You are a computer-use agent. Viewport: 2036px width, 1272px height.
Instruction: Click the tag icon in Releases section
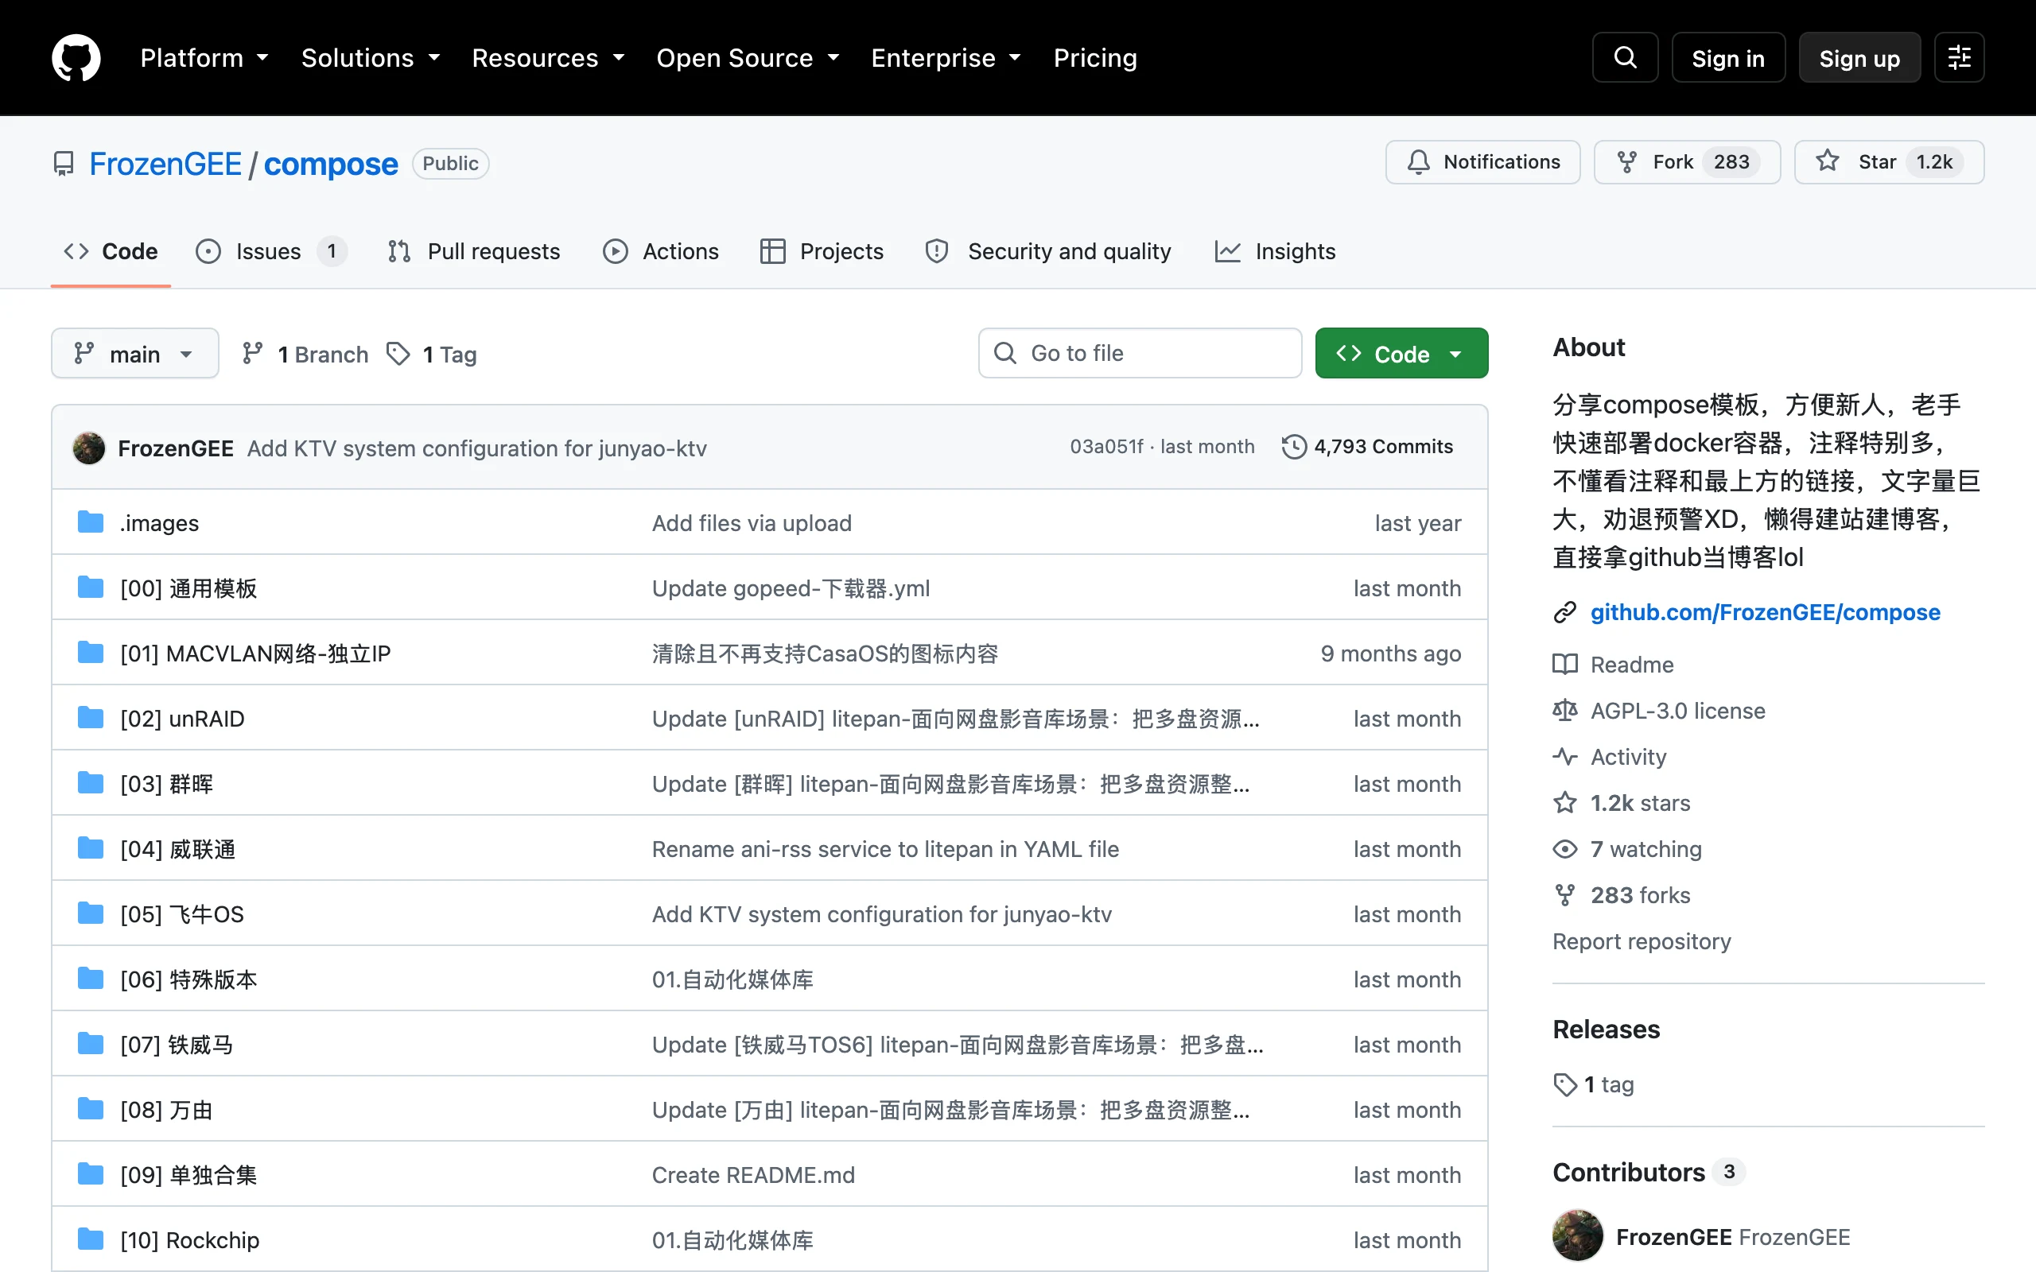(x=1565, y=1084)
